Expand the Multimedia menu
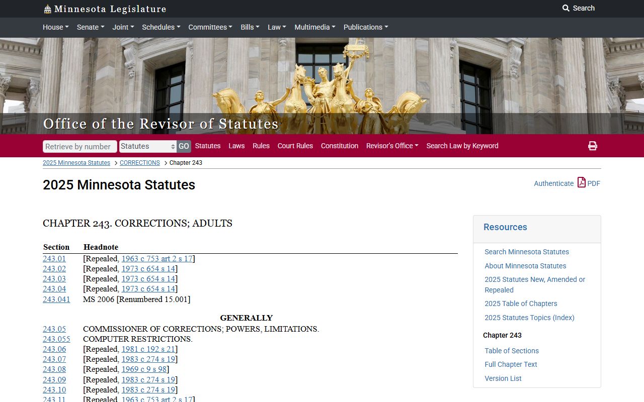644x402 pixels. pos(315,27)
